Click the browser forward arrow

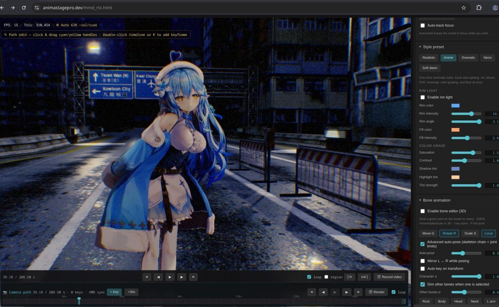[13, 7]
